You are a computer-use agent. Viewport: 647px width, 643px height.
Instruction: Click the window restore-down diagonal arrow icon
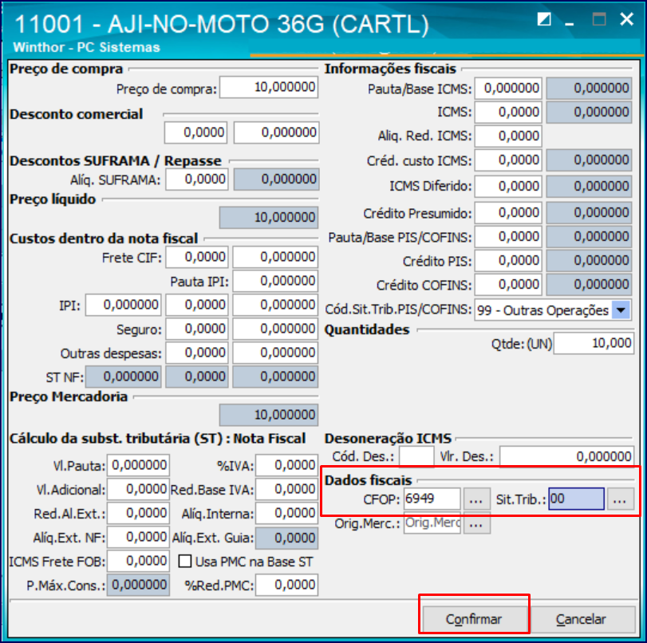coord(544,19)
